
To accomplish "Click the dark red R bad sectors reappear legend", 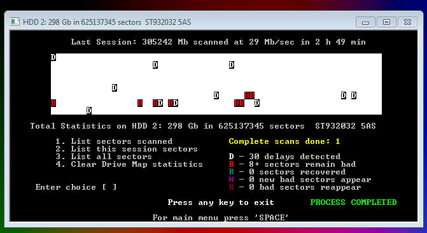I will click(x=295, y=187).
